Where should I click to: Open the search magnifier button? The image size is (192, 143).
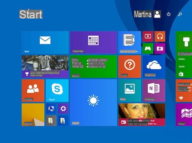point(180,14)
